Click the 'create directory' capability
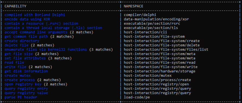The width and height of the screenshot is (242, 103). pos(22,41)
